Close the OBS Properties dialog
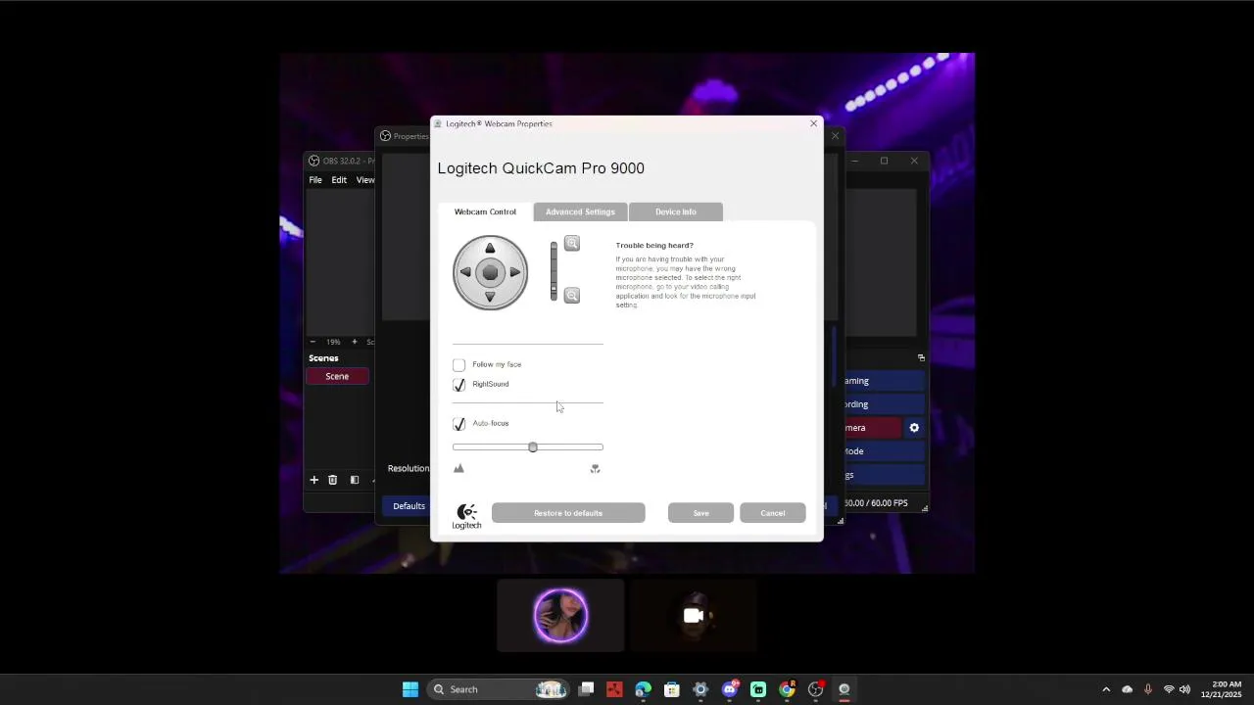 point(835,136)
